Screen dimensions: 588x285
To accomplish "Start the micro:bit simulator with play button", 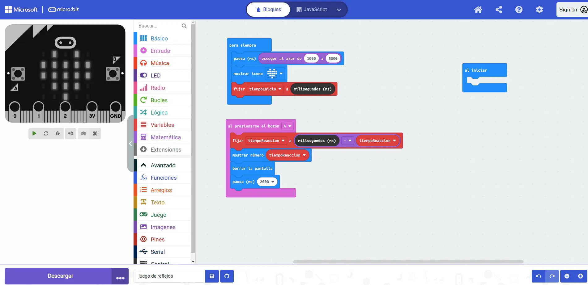I will click(34, 133).
